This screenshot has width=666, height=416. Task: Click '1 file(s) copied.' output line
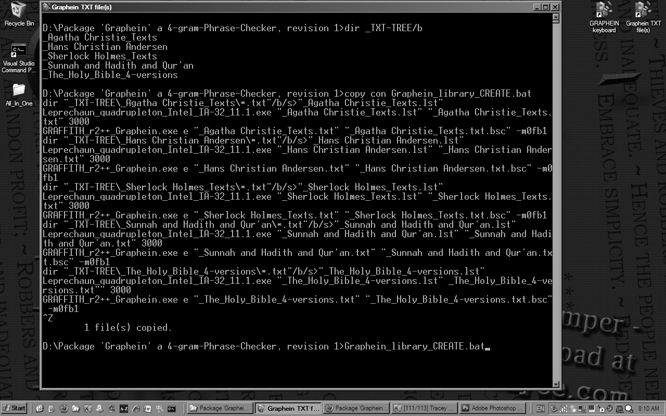click(128, 328)
